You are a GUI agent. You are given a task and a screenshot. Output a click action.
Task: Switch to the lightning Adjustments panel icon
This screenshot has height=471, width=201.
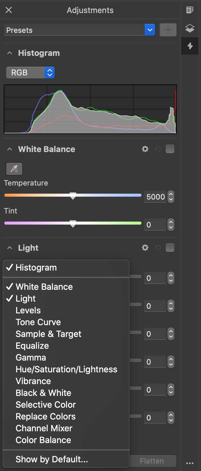pos(190,46)
